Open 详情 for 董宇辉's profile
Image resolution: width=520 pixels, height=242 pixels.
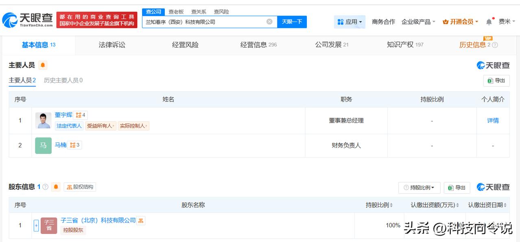pos(493,121)
